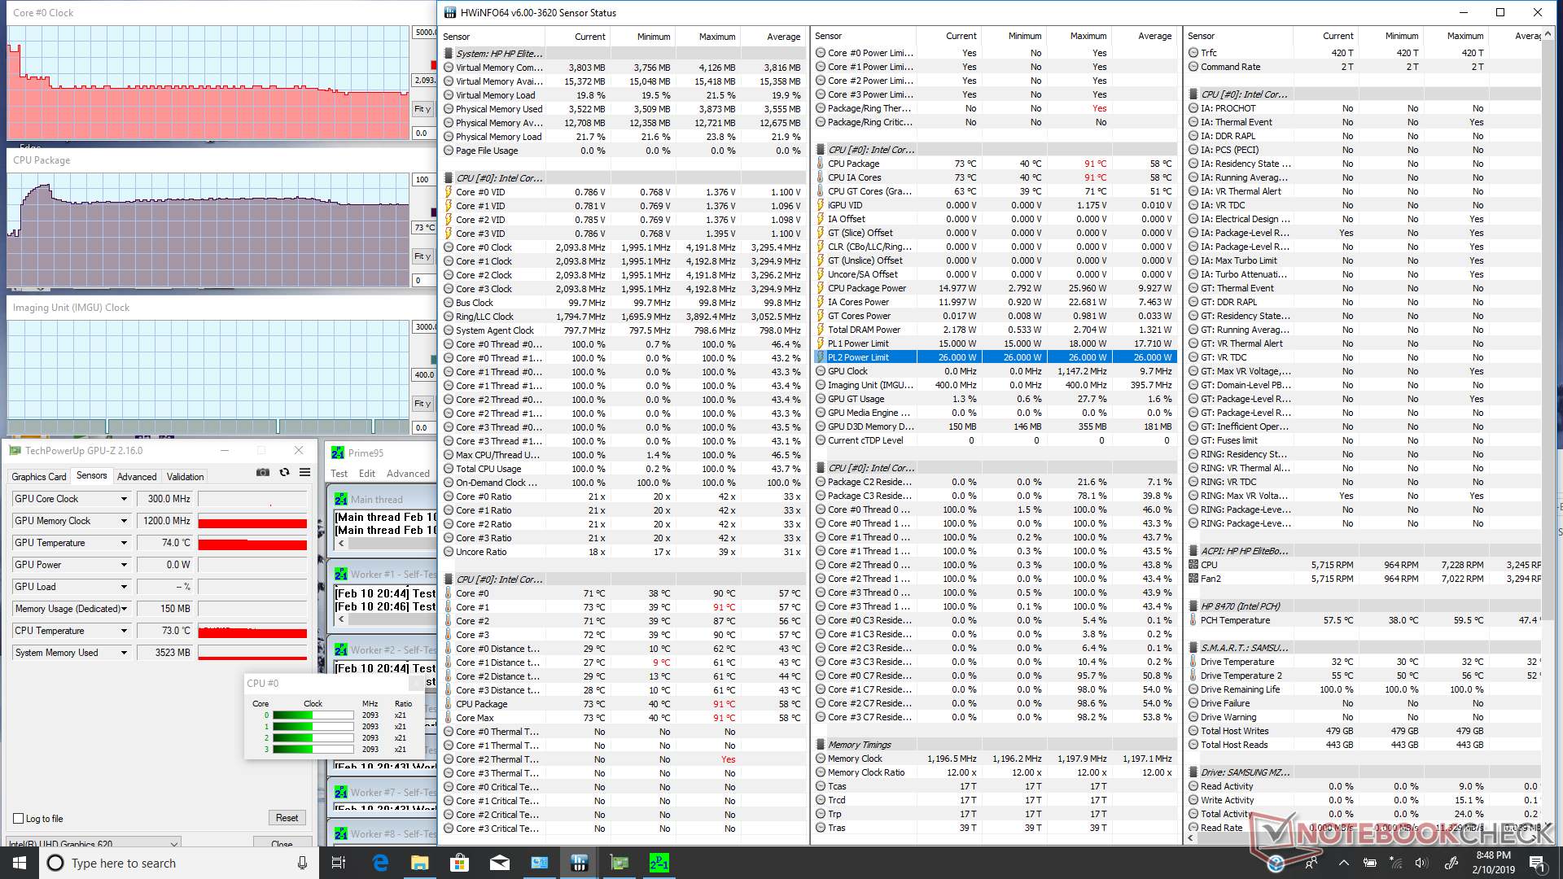
Task: Select the PCH Temperature row
Action: click(x=1365, y=620)
